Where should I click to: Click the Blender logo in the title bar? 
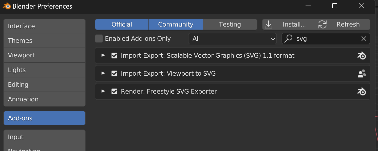click(7, 6)
